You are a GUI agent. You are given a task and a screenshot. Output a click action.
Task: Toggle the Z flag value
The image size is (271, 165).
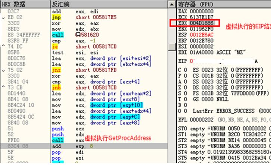(x=185, y=87)
